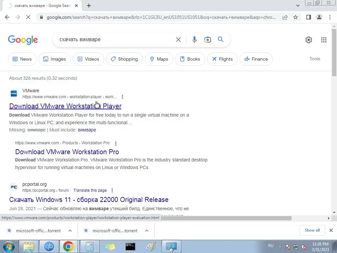Bookmark this page with star icon
This screenshot has width=337, height=253.
click(296, 17)
